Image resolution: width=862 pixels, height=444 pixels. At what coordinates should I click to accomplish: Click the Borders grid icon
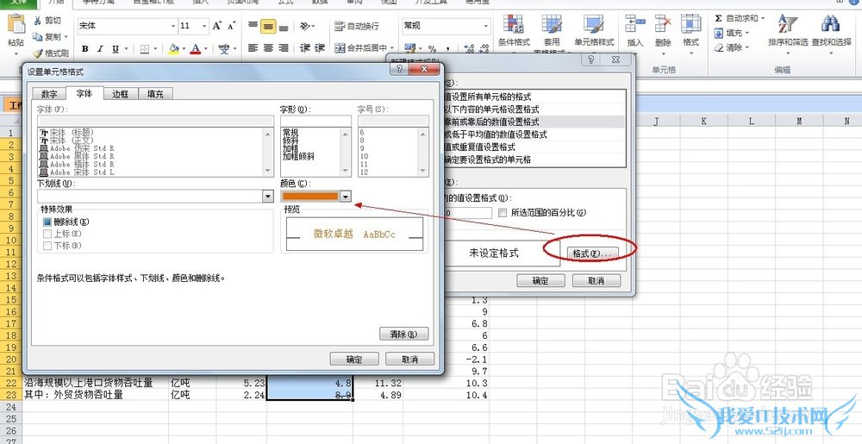145,49
